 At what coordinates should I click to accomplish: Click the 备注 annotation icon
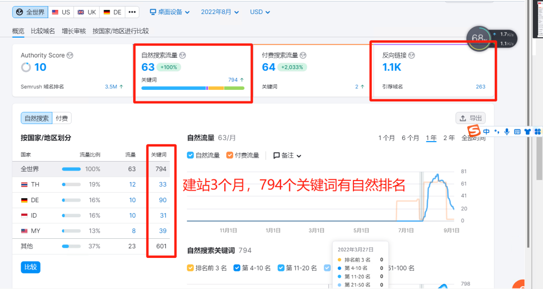pyautogui.click(x=278, y=156)
